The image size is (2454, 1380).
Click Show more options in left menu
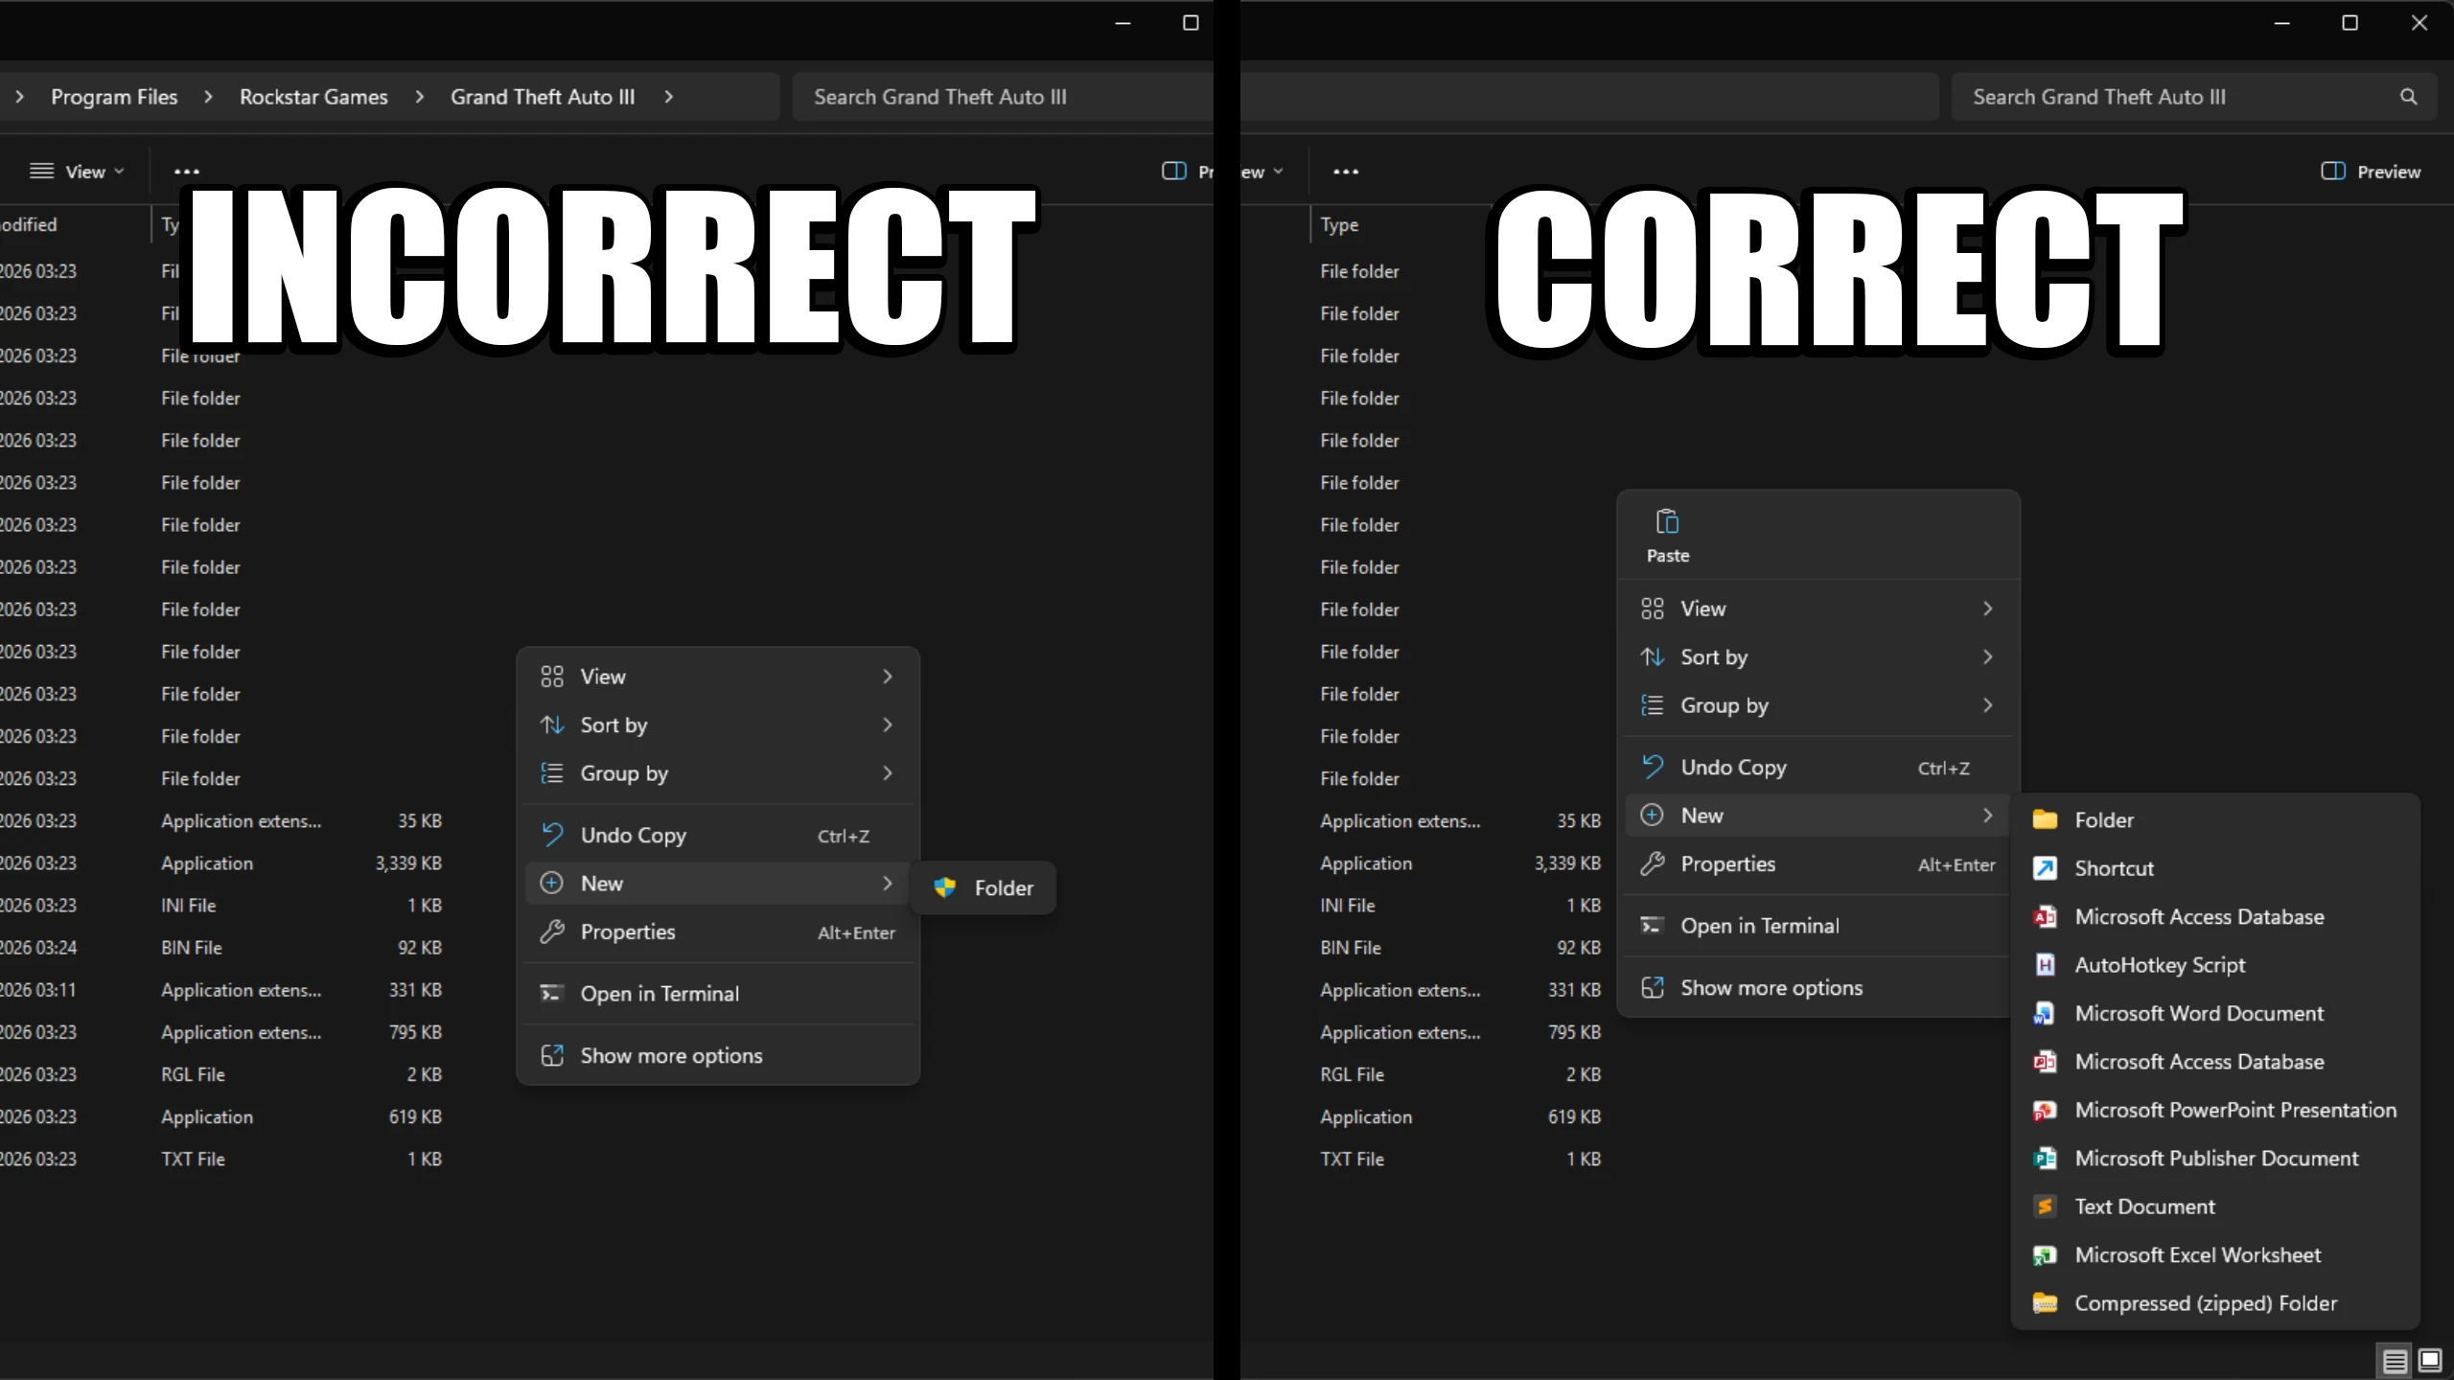(x=671, y=1055)
